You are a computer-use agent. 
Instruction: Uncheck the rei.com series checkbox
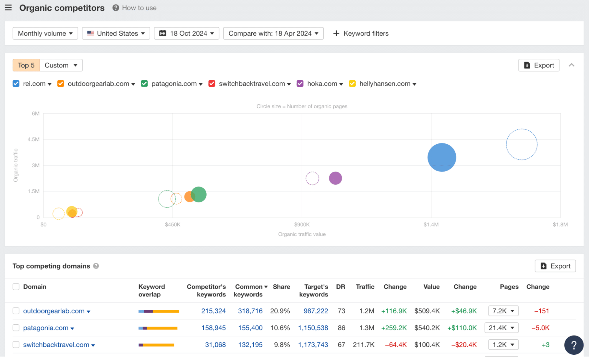(x=16, y=84)
